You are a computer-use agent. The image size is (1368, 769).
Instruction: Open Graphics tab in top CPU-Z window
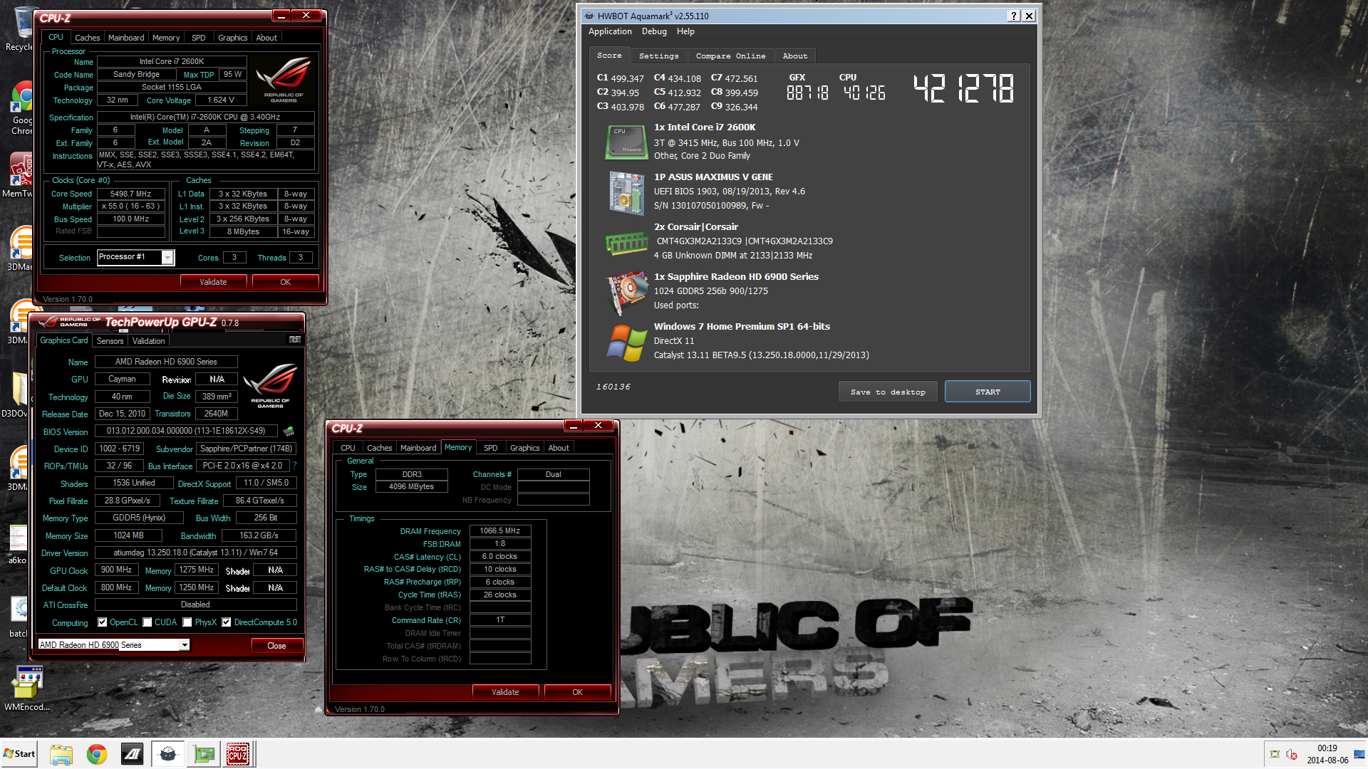coord(233,38)
